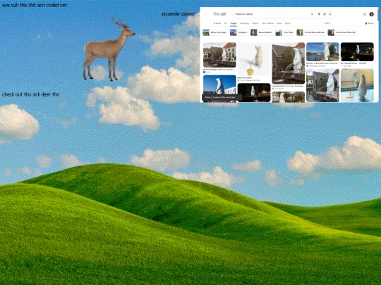Open the large center polar bear by brick house thumbnail
The height and width of the screenshot is (285, 381).
(x=289, y=63)
